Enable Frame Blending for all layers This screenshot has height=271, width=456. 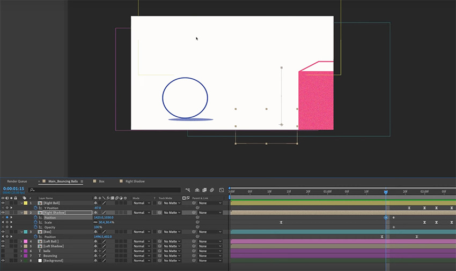204,190
